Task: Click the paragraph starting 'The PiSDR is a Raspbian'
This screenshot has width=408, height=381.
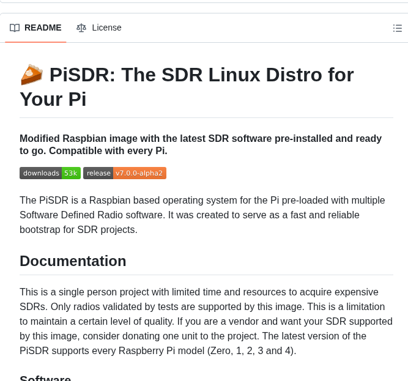Action: pyautogui.click(x=202, y=215)
